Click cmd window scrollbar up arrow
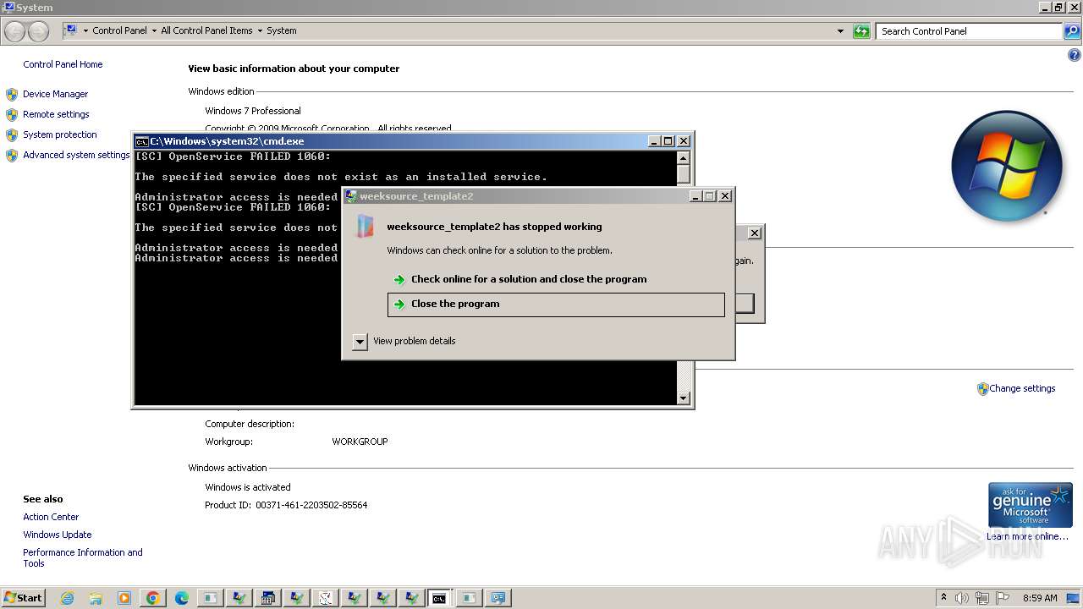The width and height of the screenshot is (1083, 609). (684, 156)
